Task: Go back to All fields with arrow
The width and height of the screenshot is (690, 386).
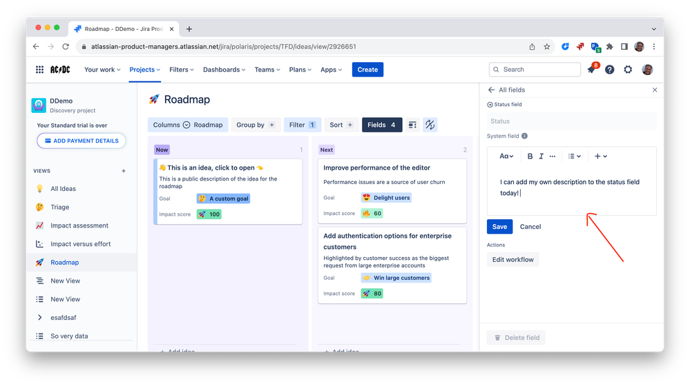Action: [x=492, y=90]
